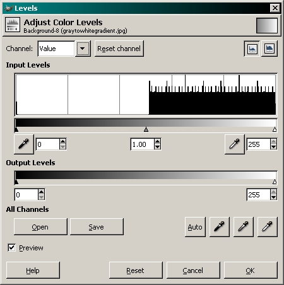Click the Auto levels button
The image size is (284, 285).
click(x=195, y=227)
